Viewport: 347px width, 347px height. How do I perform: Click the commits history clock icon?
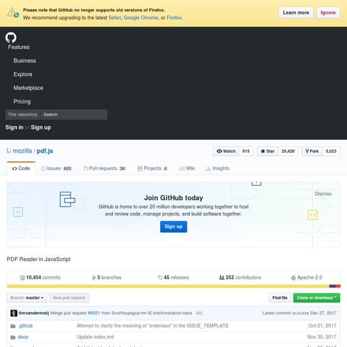23,278
